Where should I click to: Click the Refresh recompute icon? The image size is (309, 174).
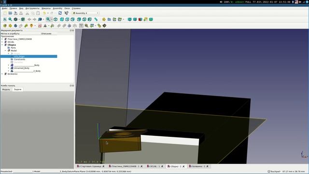tap(60, 13)
